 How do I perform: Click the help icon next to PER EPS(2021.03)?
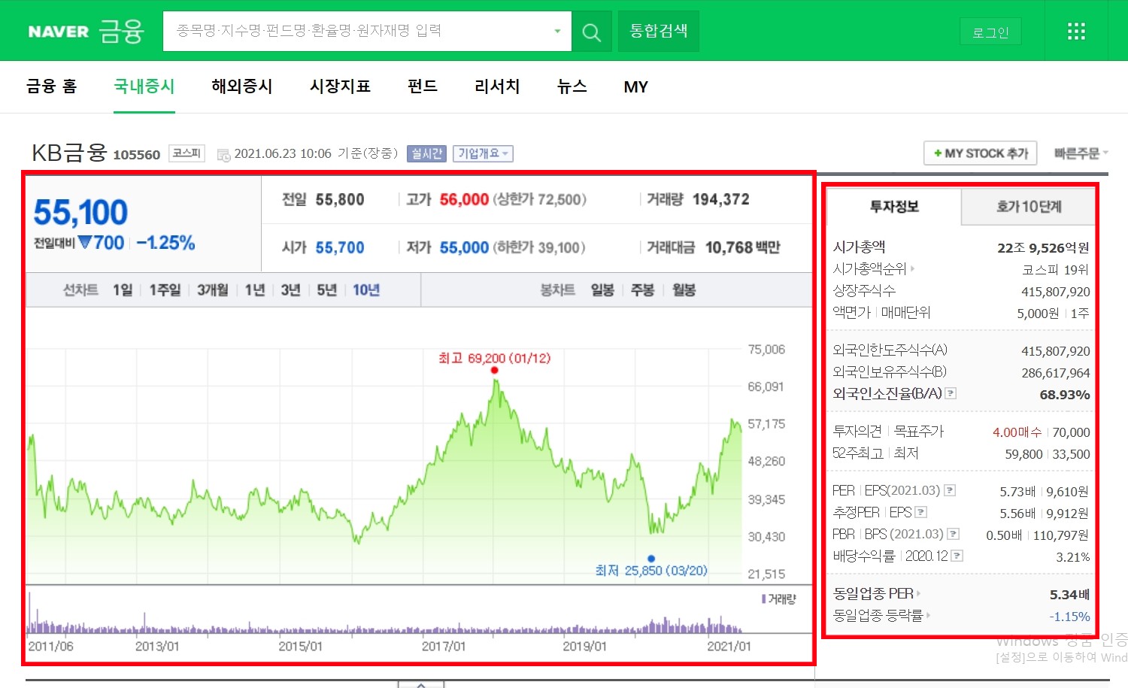951,490
